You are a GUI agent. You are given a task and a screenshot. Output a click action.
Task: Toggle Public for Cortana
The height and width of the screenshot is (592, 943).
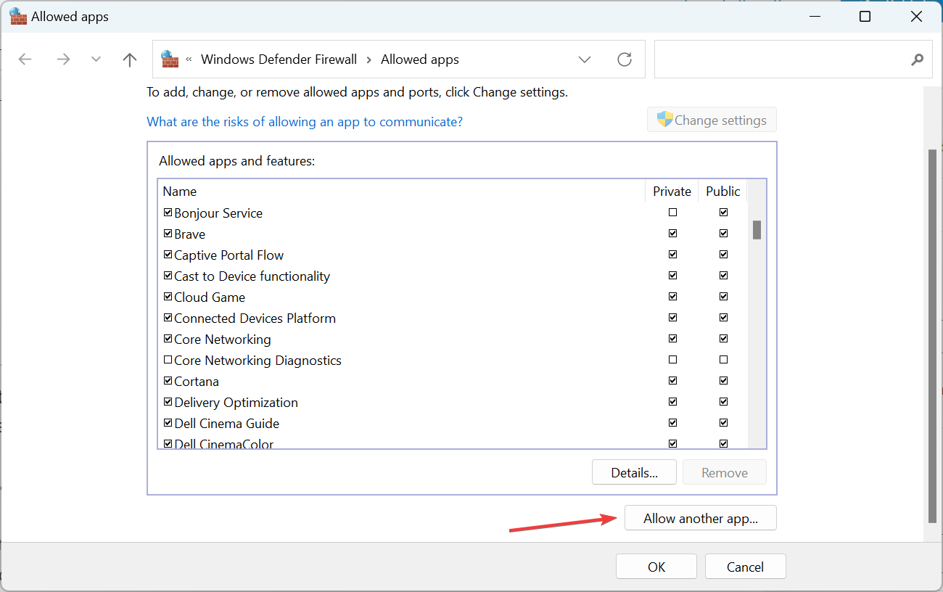(723, 381)
